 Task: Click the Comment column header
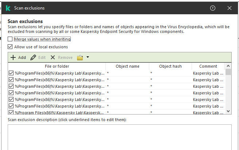(x=208, y=66)
